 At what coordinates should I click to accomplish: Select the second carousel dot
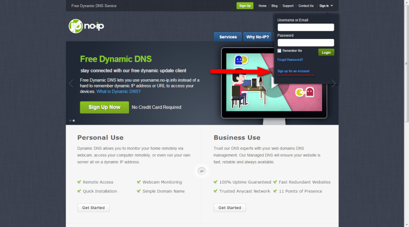74,121
